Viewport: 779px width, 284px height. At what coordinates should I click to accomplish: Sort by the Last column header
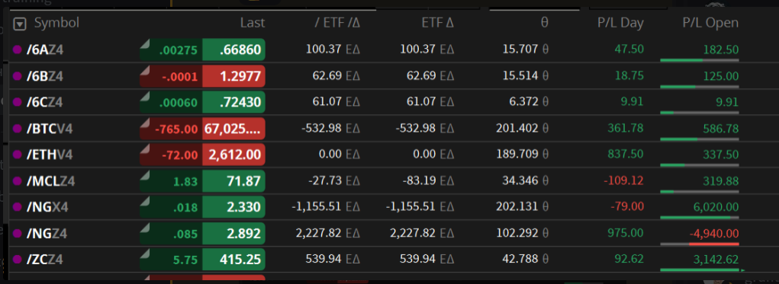point(253,23)
